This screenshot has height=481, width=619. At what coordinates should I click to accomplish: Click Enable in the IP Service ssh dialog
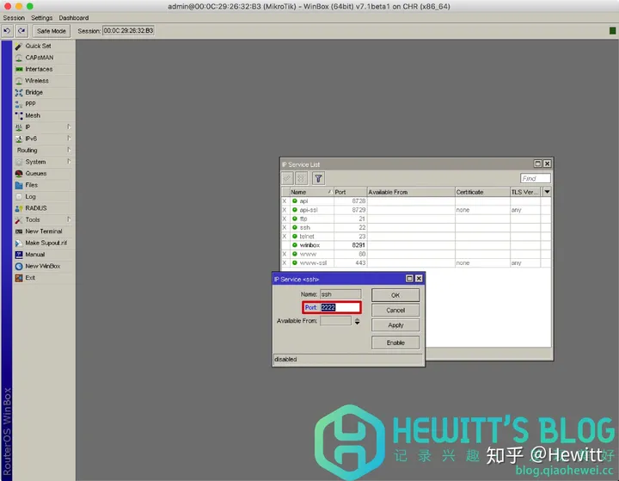pos(395,342)
